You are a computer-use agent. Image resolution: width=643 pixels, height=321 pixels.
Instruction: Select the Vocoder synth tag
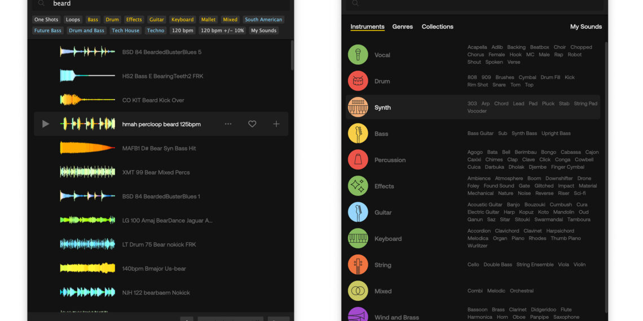[477, 111]
